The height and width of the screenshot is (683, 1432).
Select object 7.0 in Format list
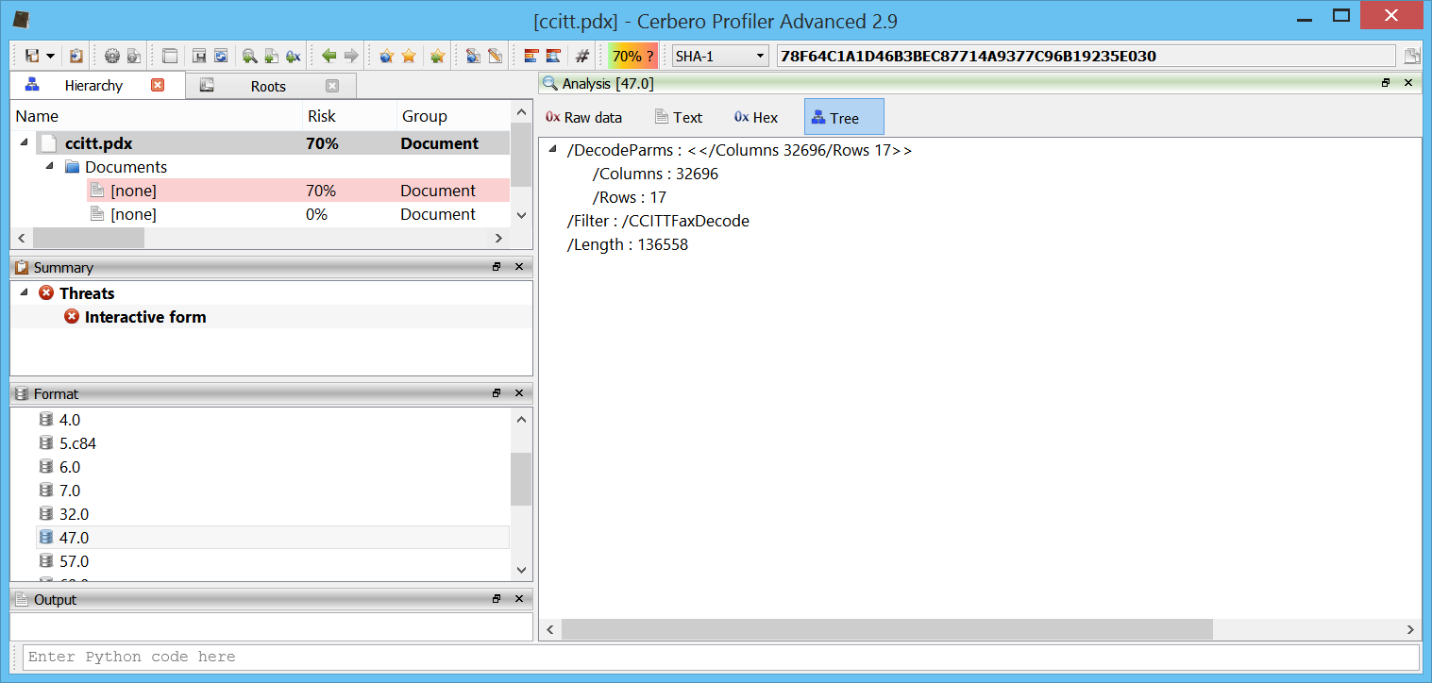coord(70,491)
